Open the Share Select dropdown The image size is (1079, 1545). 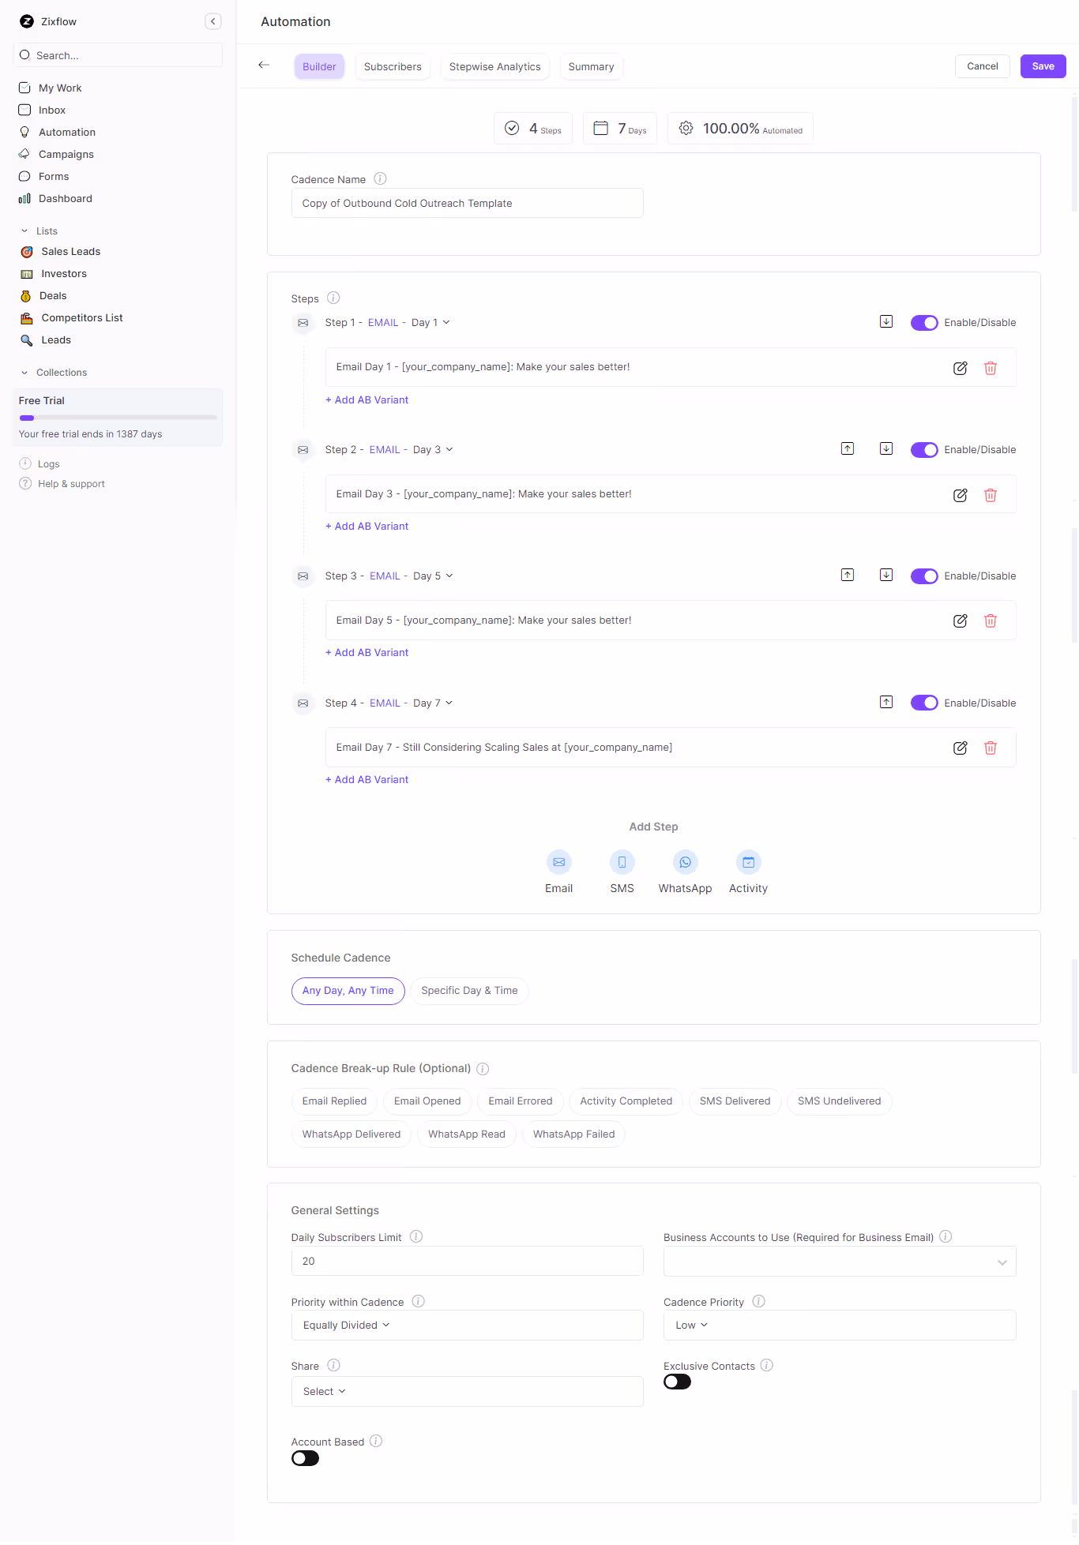[x=467, y=1392]
